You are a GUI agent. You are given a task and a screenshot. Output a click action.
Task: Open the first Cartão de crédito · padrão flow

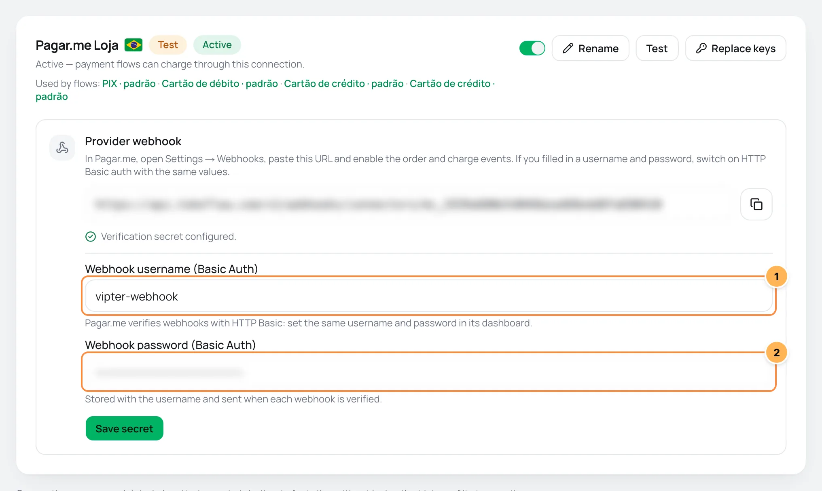click(x=343, y=84)
